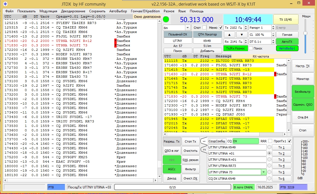
Task: Open the Декодирование menu
Action: 73,11
